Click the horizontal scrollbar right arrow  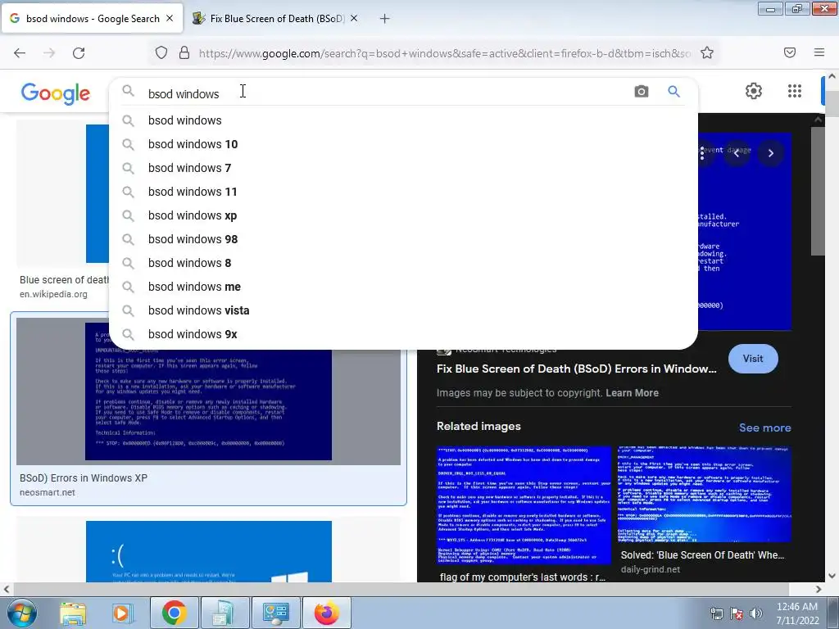[819, 590]
